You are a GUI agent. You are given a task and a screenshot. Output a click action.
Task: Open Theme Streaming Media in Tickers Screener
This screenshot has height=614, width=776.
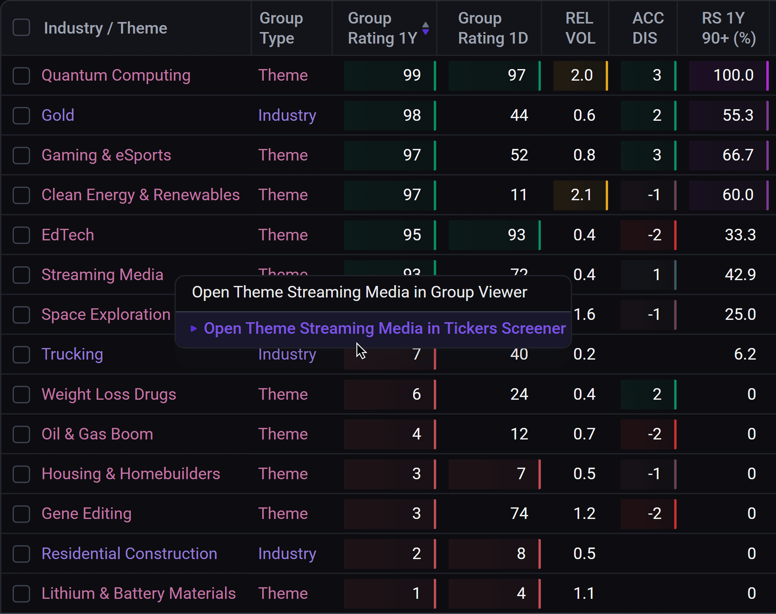coord(385,328)
